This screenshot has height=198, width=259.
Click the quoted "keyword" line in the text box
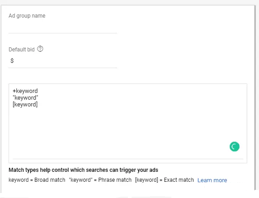click(25, 98)
